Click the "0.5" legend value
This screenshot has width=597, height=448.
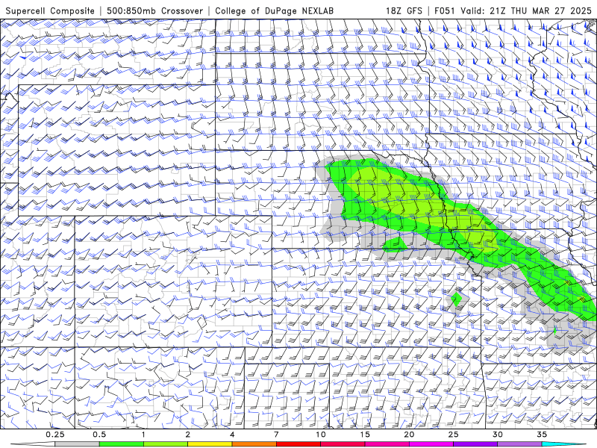click(99, 435)
